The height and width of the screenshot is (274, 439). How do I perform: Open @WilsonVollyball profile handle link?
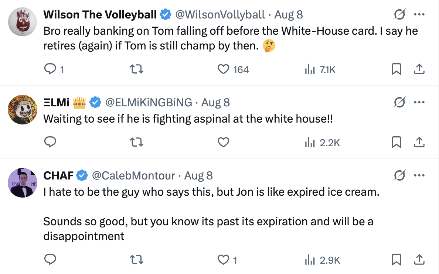(x=220, y=15)
